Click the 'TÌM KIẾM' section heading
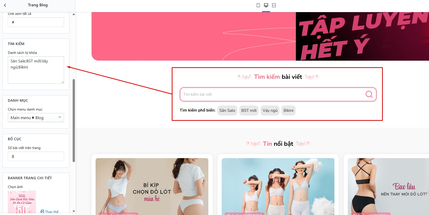The height and width of the screenshot is (215, 429). [x=16, y=44]
